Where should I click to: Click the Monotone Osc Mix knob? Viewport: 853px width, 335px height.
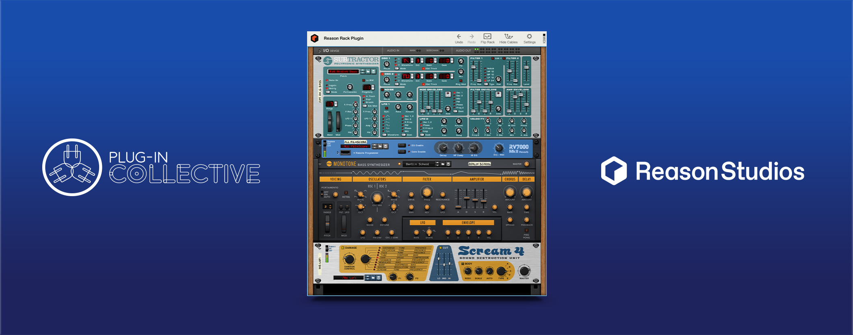tap(377, 198)
